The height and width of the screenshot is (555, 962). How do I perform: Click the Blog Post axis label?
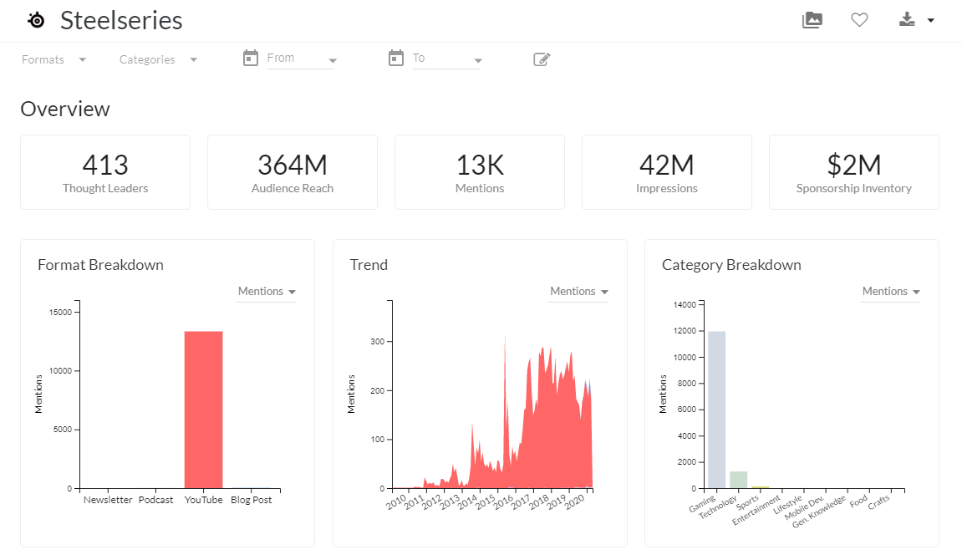pos(252,500)
